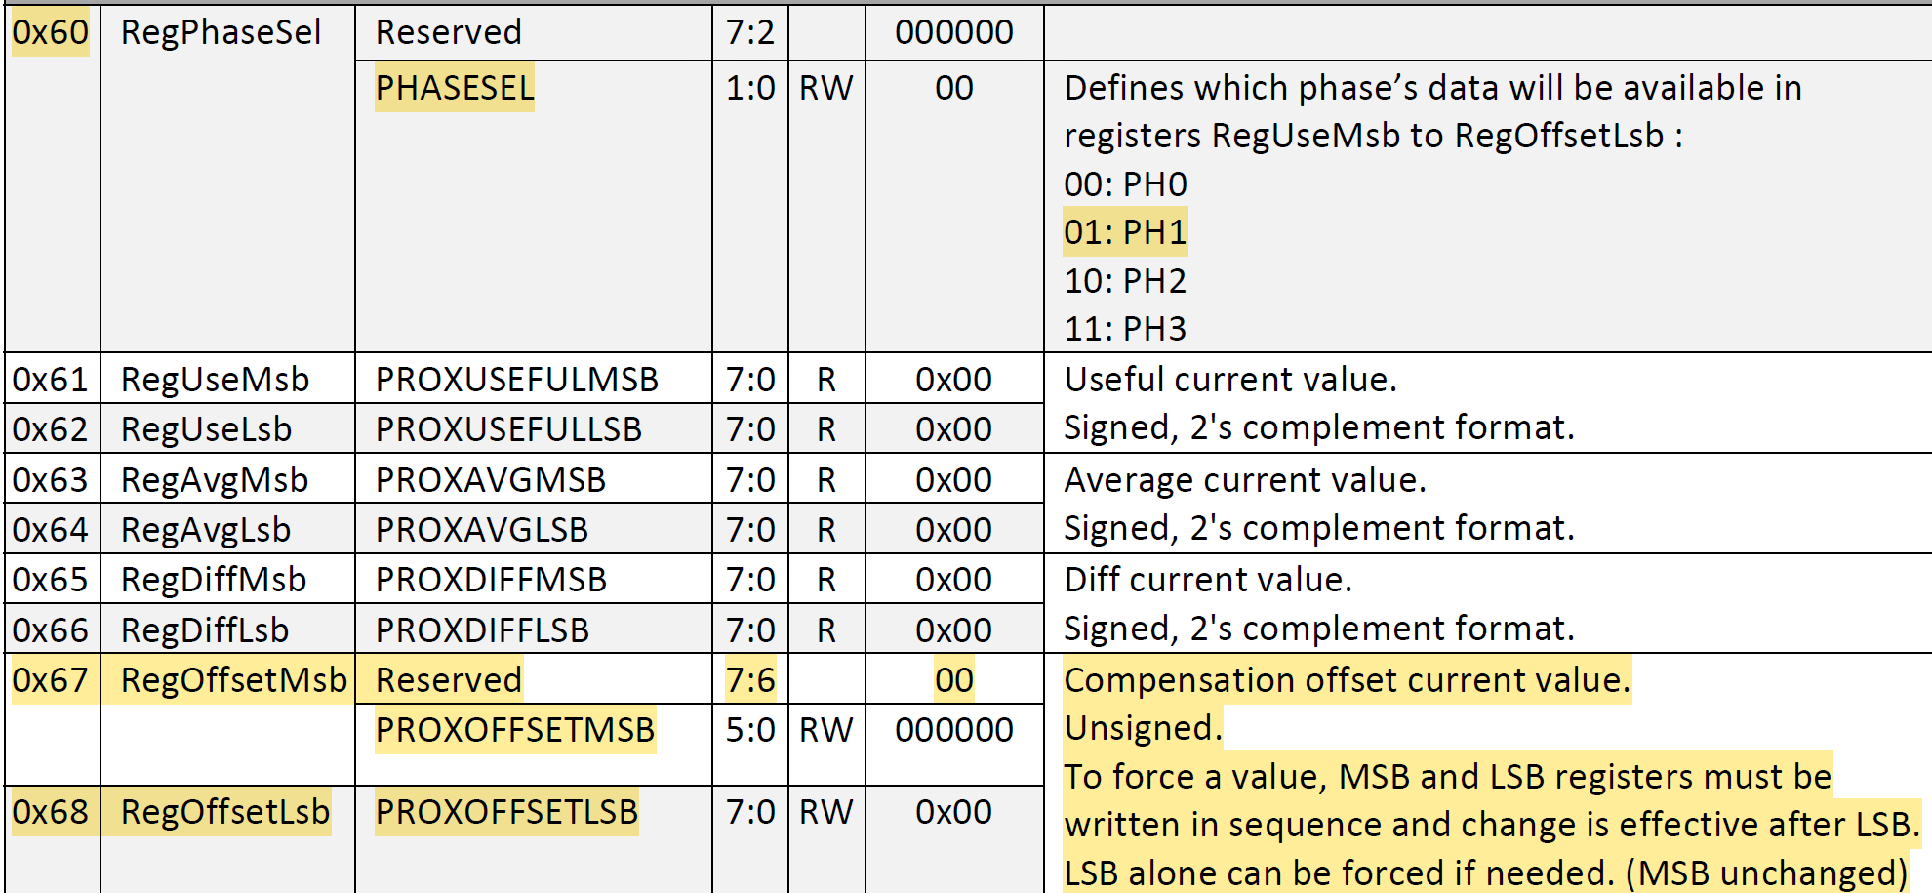Click the "Useful current value." description

click(1229, 380)
